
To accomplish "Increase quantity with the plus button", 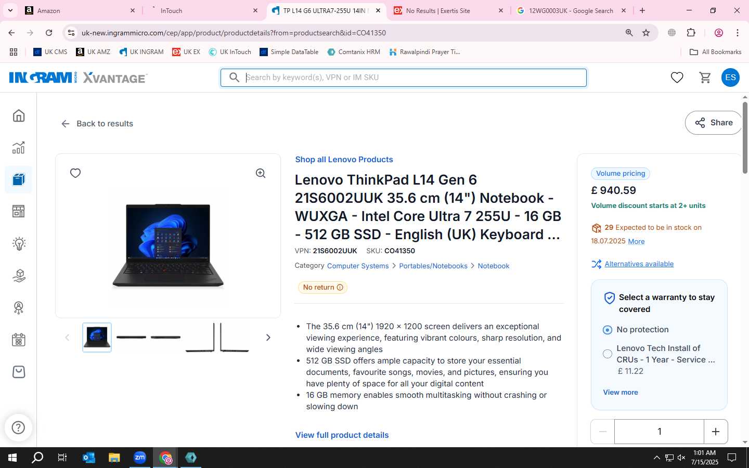I will (x=716, y=432).
